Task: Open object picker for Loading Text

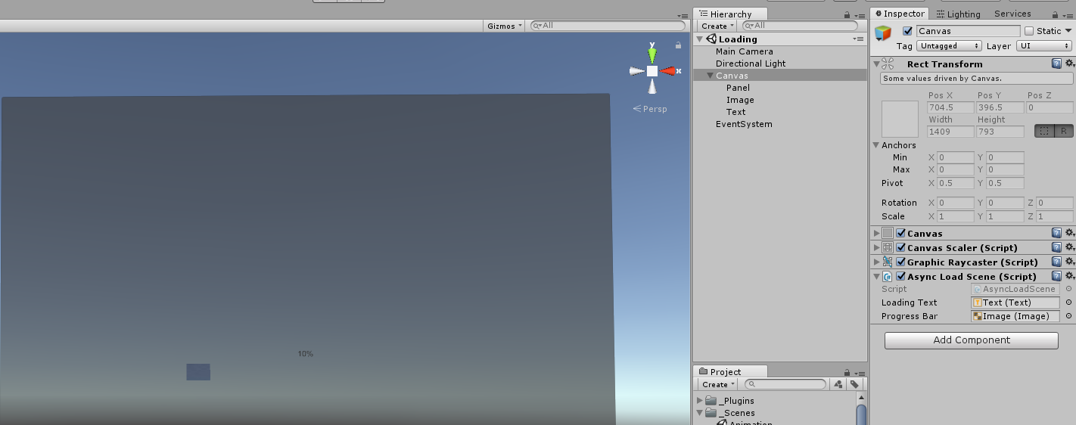Action: pos(1068,302)
